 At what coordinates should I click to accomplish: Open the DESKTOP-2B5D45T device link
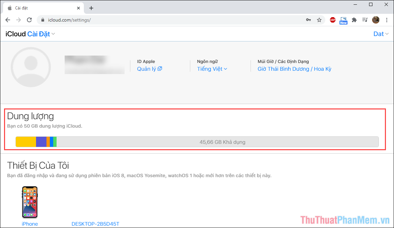tap(95, 224)
